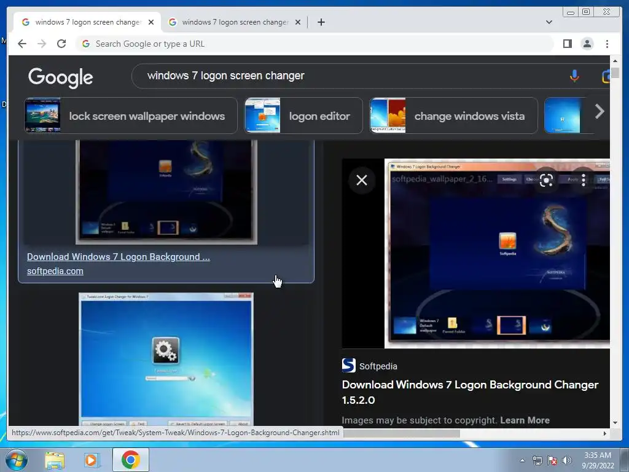Show hidden system tray icons
The image size is (629, 472).
pos(522,460)
